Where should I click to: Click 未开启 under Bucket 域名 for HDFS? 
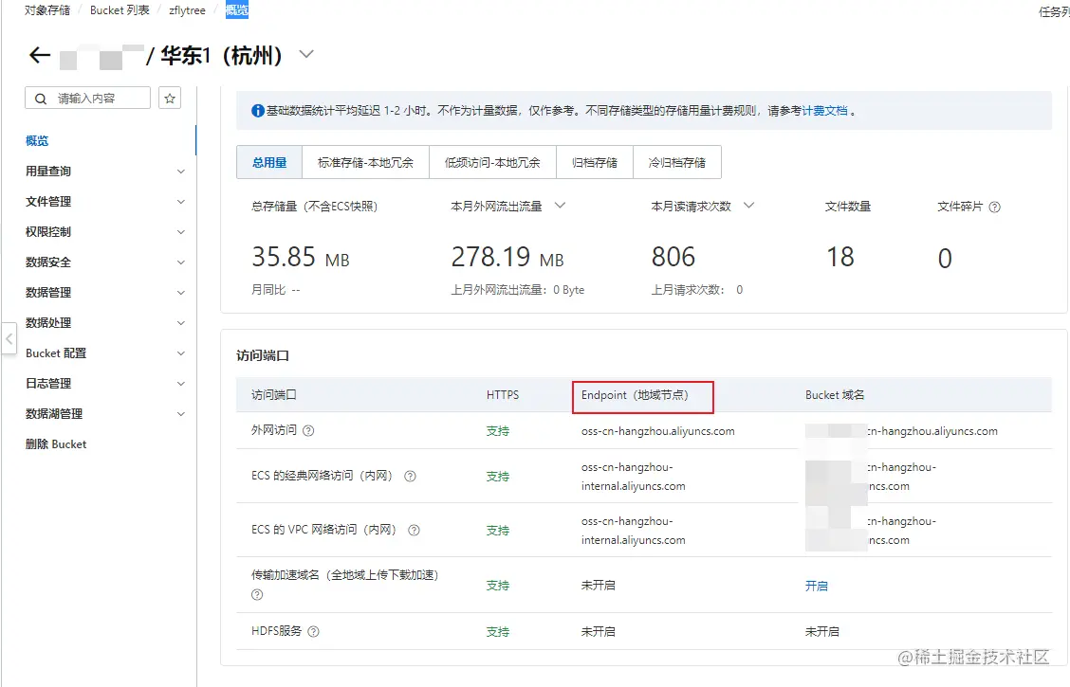[x=821, y=632]
